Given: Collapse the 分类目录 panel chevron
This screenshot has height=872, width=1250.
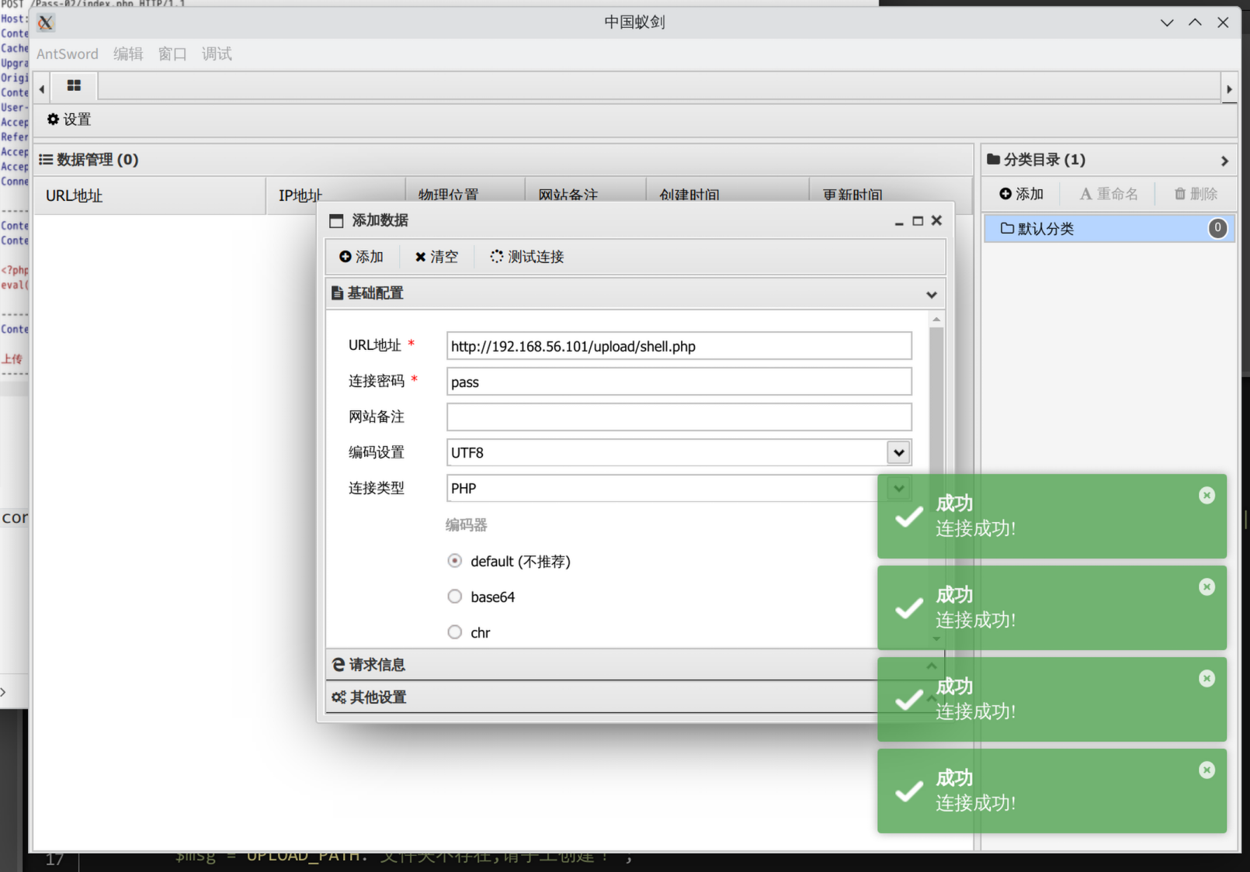Looking at the screenshot, I should pyautogui.click(x=1224, y=161).
